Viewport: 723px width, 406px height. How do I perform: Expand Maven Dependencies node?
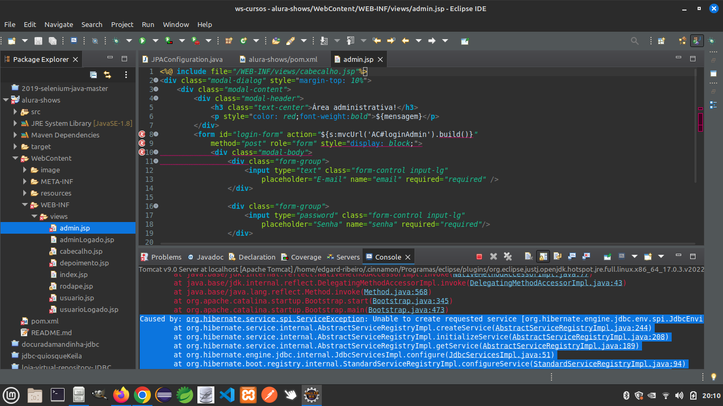pos(15,135)
